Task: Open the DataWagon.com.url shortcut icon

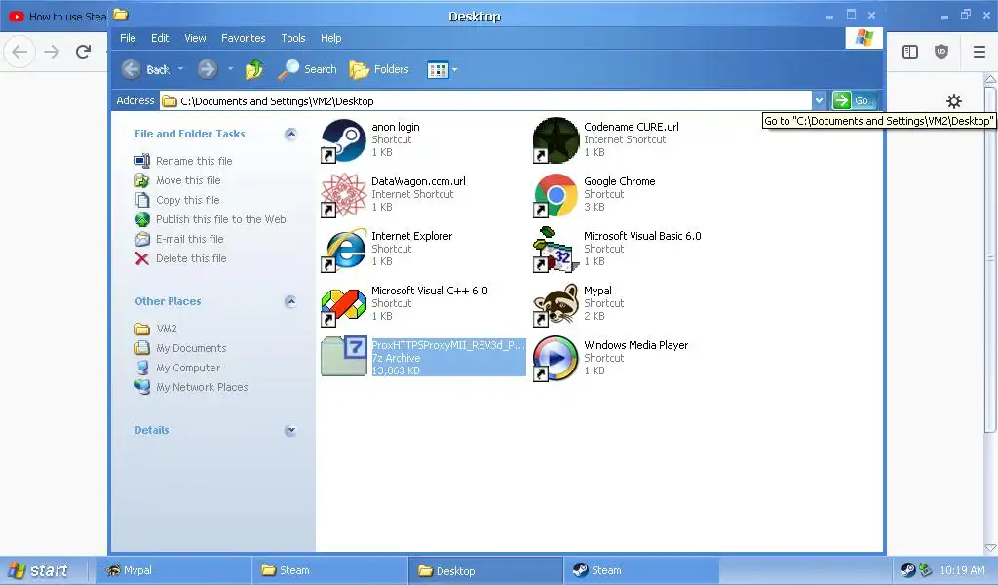Action: (344, 195)
